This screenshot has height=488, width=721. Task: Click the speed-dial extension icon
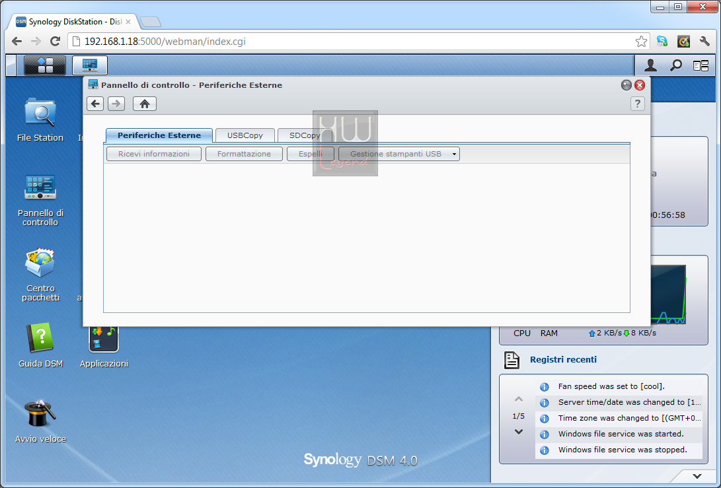(x=684, y=42)
